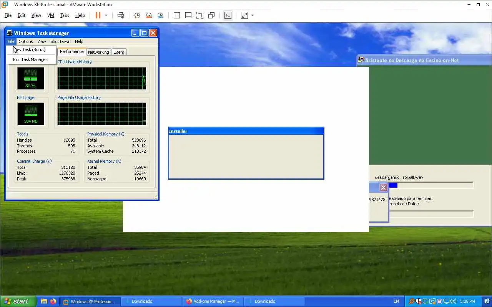Click the CPU Usage History graph
This screenshot has width=492, height=307.
point(102,78)
